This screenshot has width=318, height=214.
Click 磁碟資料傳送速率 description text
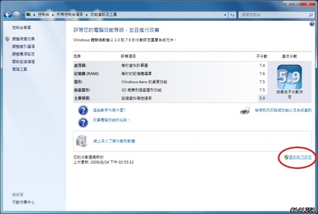tap(137, 98)
